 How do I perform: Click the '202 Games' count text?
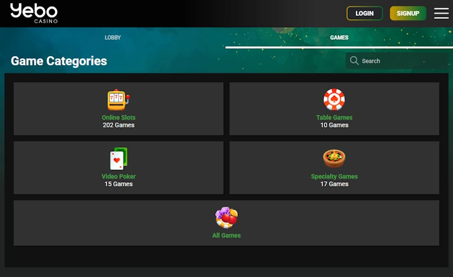(118, 125)
